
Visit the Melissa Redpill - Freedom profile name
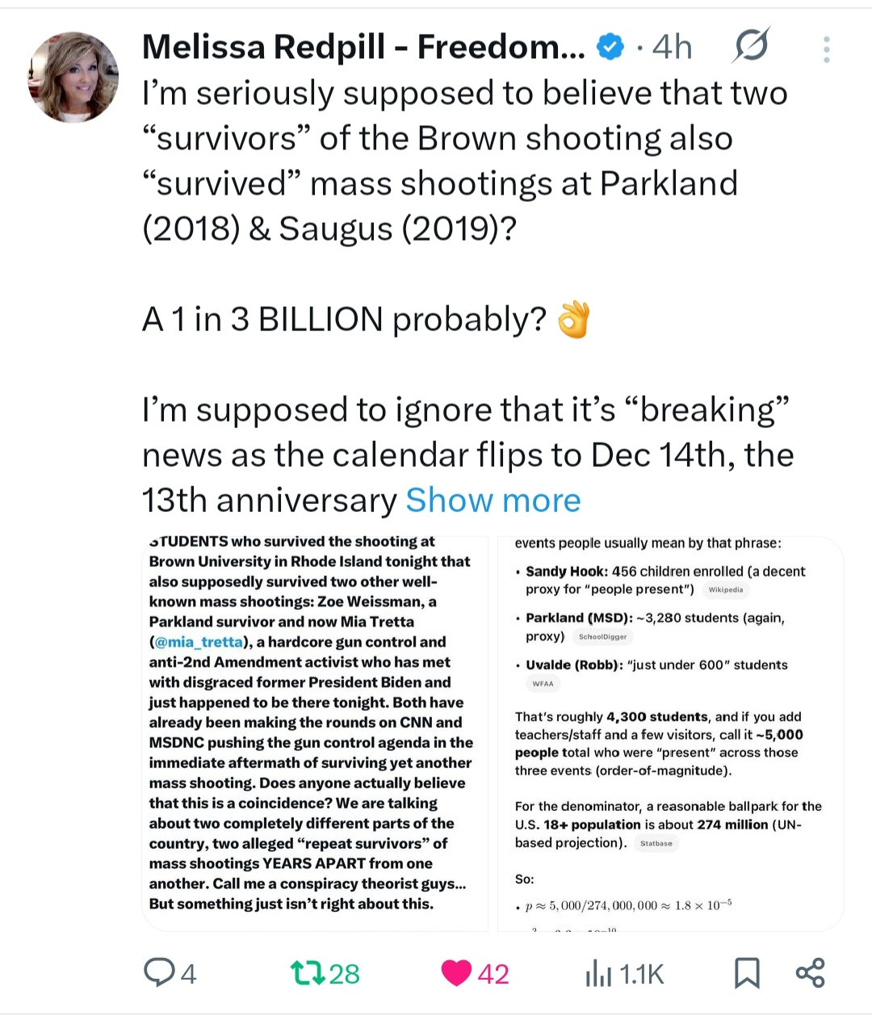(x=363, y=48)
